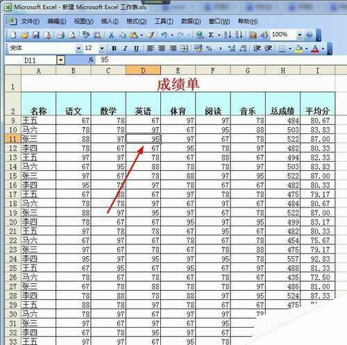Toggle Align Right

(x=173, y=49)
